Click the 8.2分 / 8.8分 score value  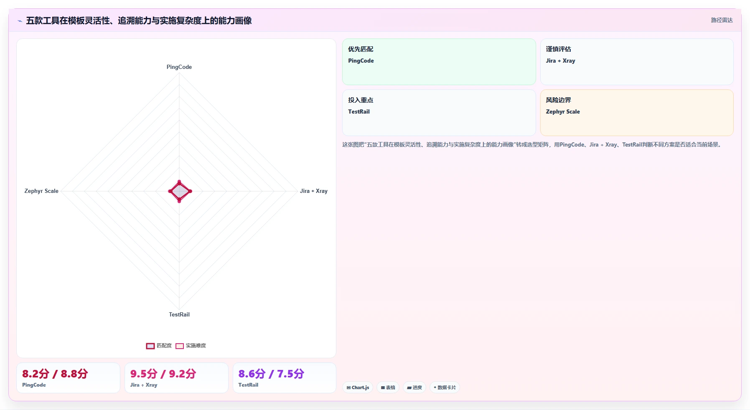coord(55,374)
